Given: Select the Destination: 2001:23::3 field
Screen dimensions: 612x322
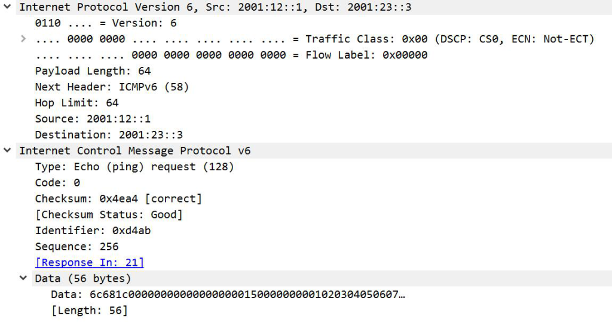Looking at the screenshot, I should [x=109, y=134].
